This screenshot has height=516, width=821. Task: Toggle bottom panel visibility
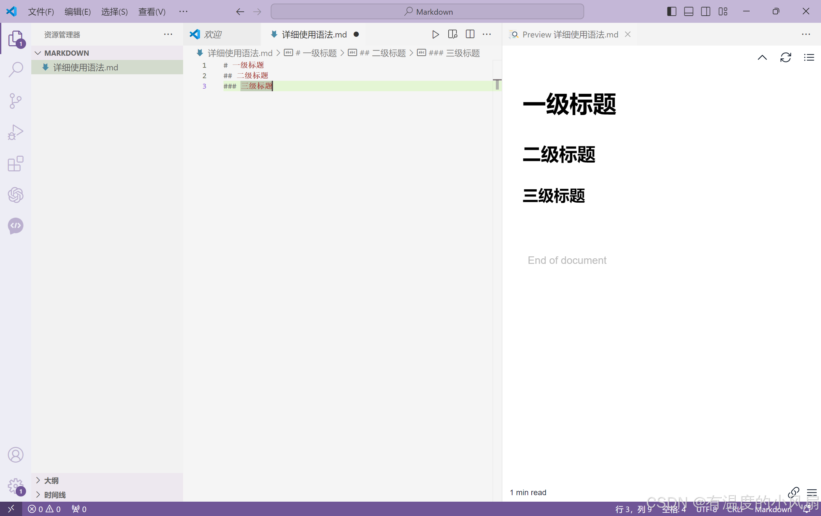coord(689,12)
